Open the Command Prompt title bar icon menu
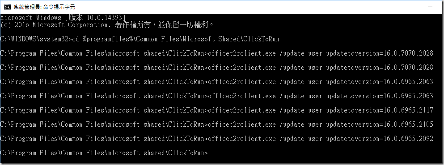 11,7
